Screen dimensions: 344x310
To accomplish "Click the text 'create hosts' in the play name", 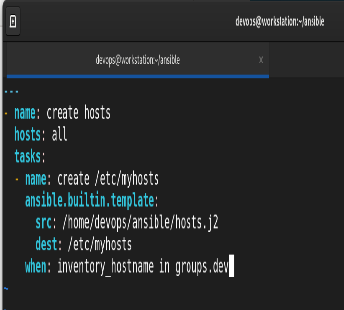I will [78, 113].
